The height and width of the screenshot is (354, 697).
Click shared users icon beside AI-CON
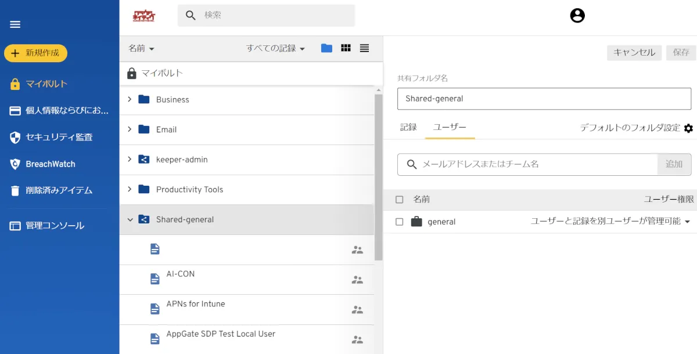(x=357, y=280)
